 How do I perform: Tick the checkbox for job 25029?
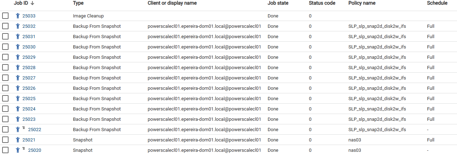pos(5,57)
